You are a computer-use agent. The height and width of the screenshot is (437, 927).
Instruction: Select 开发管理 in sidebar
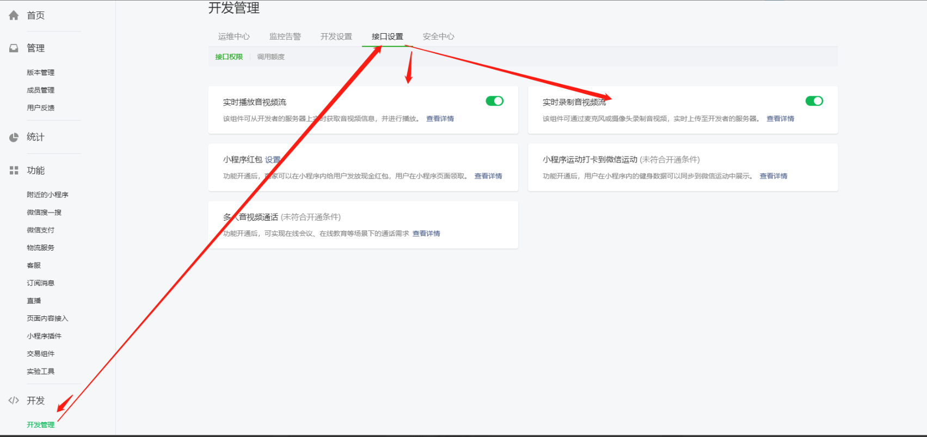[41, 425]
